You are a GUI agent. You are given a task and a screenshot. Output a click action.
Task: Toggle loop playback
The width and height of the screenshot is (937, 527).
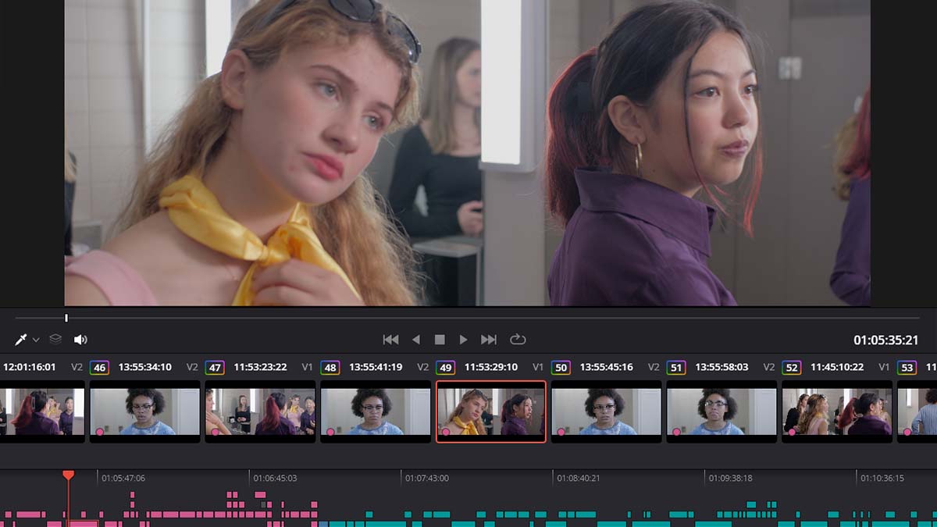pos(518,340)
